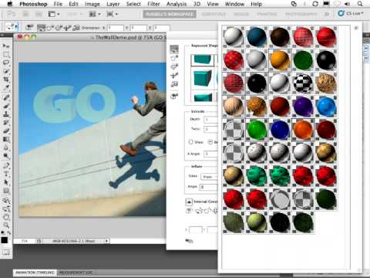Select the 3D Object Rotate tool in toolbox
The image size is (370, 278).
tap(6, 200)
